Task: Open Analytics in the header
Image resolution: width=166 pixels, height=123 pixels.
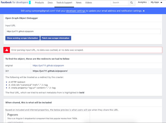Action: coord(142,2)
